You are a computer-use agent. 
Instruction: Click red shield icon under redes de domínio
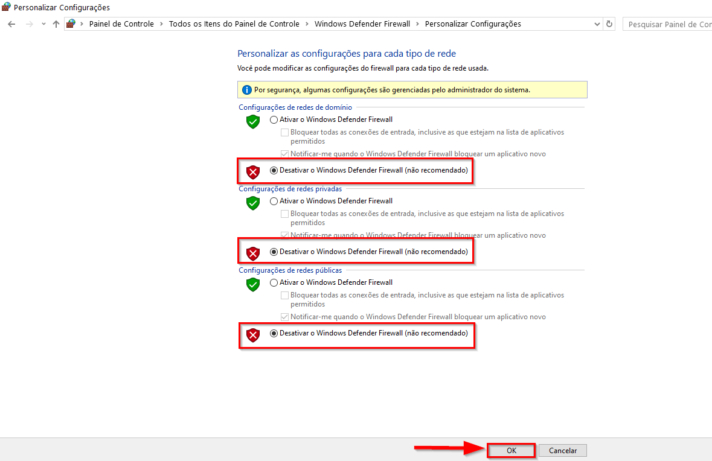(253, 172)
